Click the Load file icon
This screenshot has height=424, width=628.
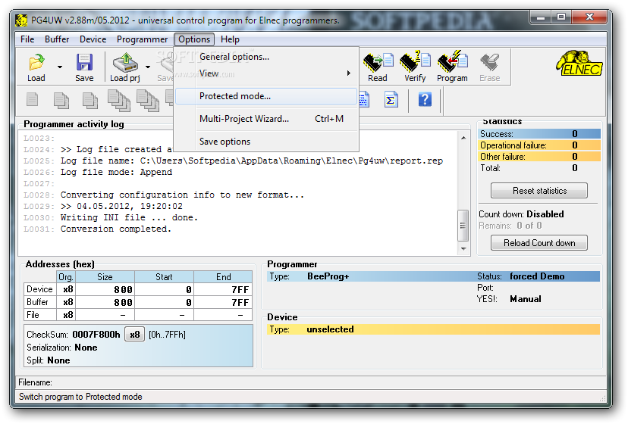pyautogui.click(x=36, y=62)
